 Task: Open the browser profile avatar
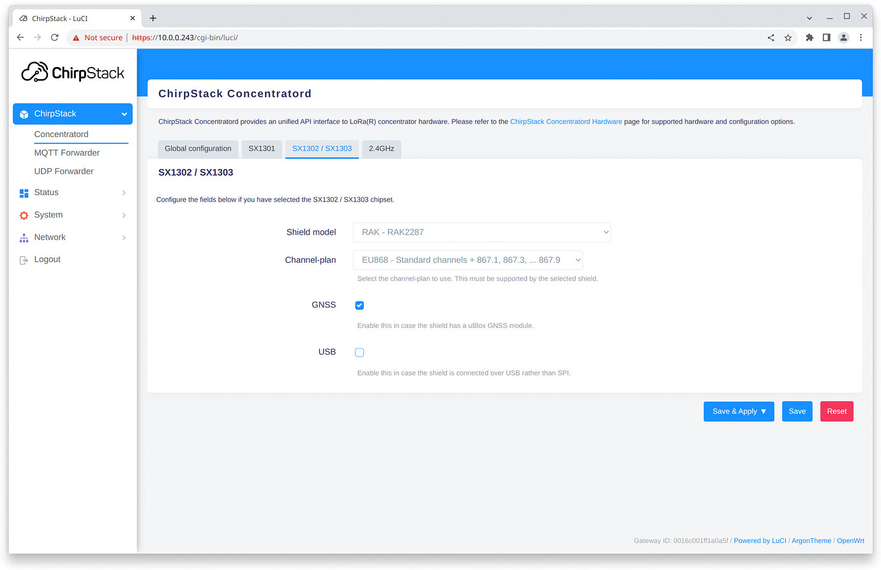843,38
